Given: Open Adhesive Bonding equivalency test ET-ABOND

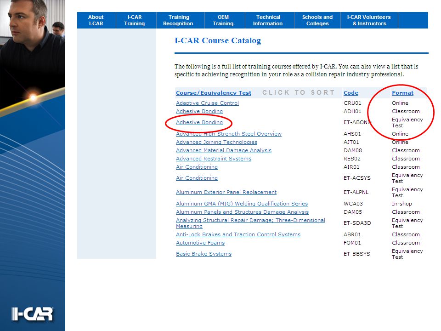Looking at the screenshot, I should [x=199, y=122].
